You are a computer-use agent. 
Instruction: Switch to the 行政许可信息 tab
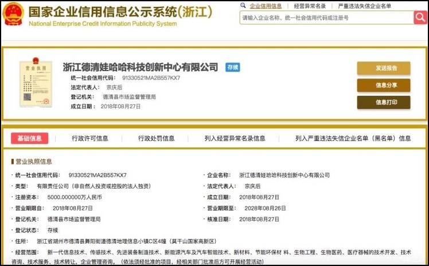90,138
